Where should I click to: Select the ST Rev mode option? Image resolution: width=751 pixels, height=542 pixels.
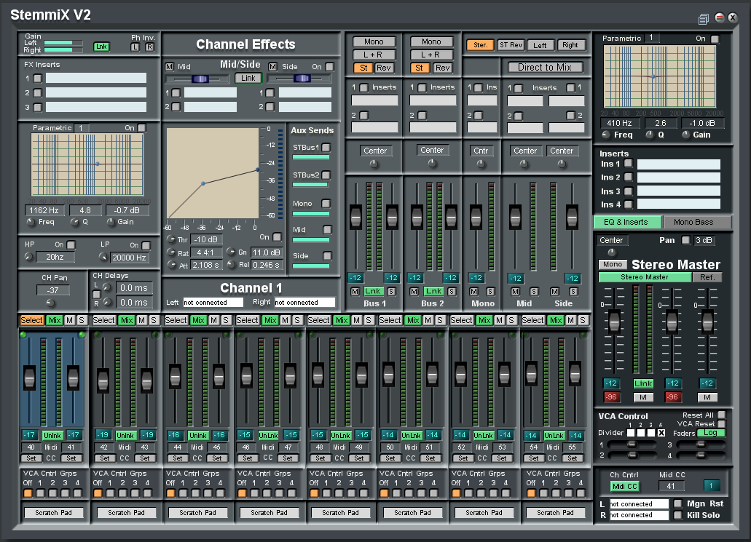(511, 45)
